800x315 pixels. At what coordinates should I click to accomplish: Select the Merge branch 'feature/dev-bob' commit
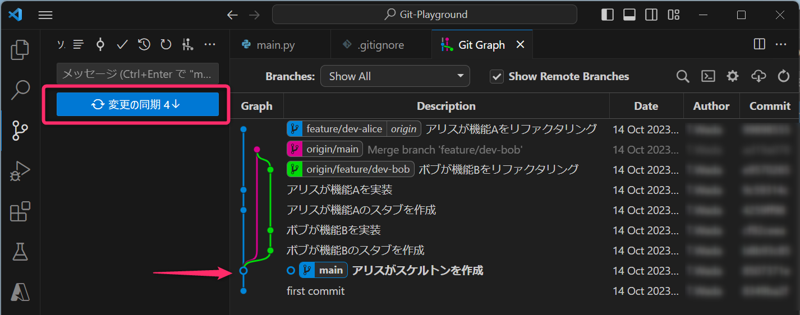pyautogui.click(x=444, y=150)
